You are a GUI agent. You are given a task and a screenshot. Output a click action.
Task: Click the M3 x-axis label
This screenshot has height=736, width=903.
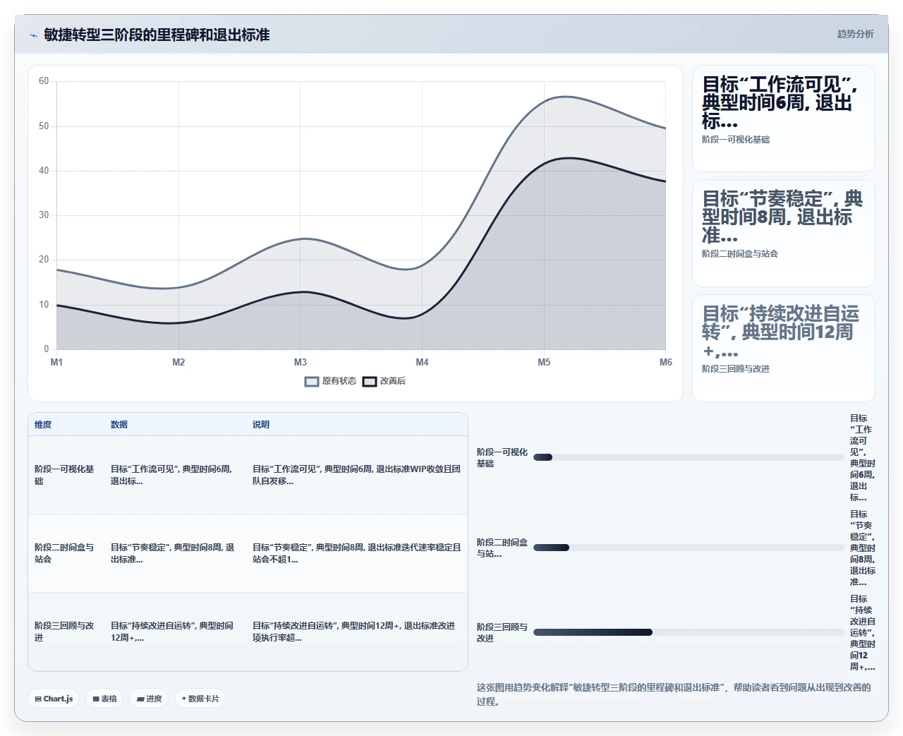click(301, 362)
